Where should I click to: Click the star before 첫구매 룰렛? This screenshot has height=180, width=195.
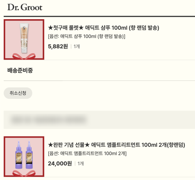[50, 28]
